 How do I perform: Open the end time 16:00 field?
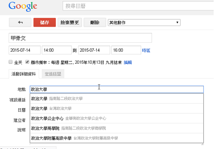[126, 50]
